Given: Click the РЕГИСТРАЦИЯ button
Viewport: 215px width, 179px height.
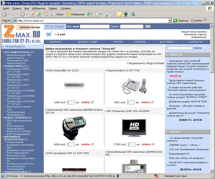Looking at the screenshot, I should [x=55, y=27].
